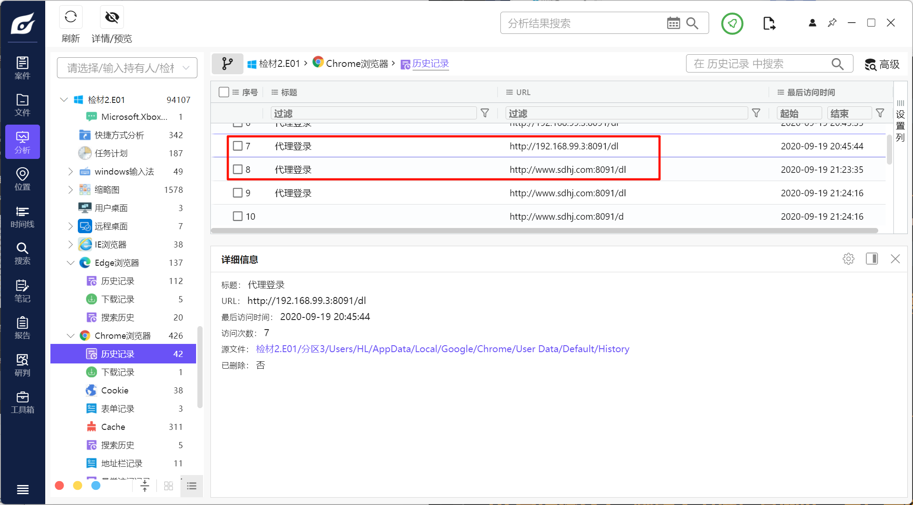
Task: Open the Toolbox (工具箱) sidebar icon
Action: click(22, 402)
